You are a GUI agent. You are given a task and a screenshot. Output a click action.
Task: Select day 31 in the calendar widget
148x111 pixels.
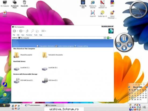[140, 99]
